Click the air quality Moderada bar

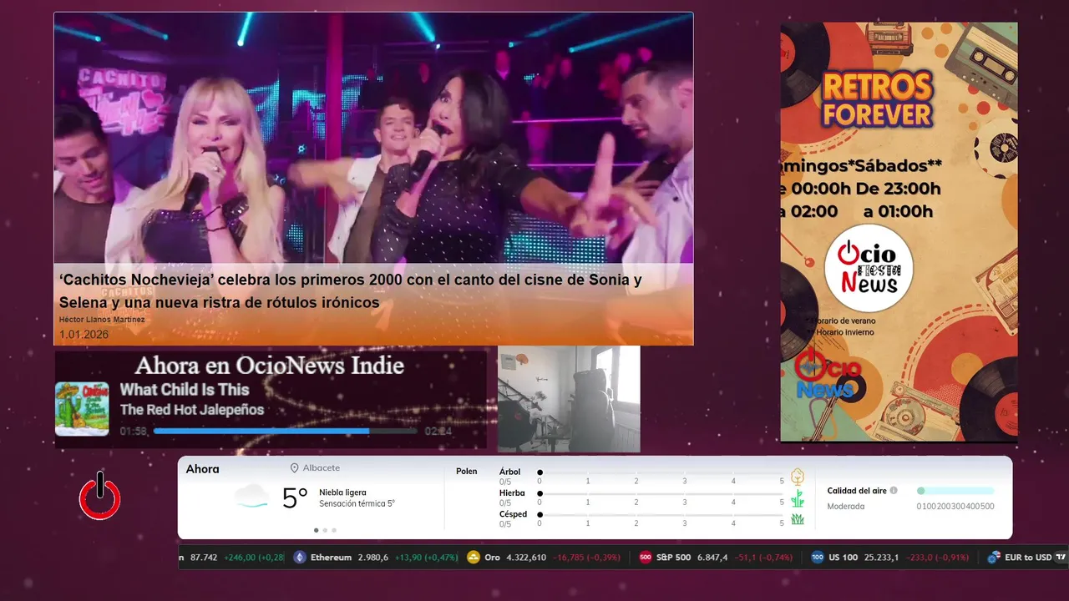coord(955,491)
